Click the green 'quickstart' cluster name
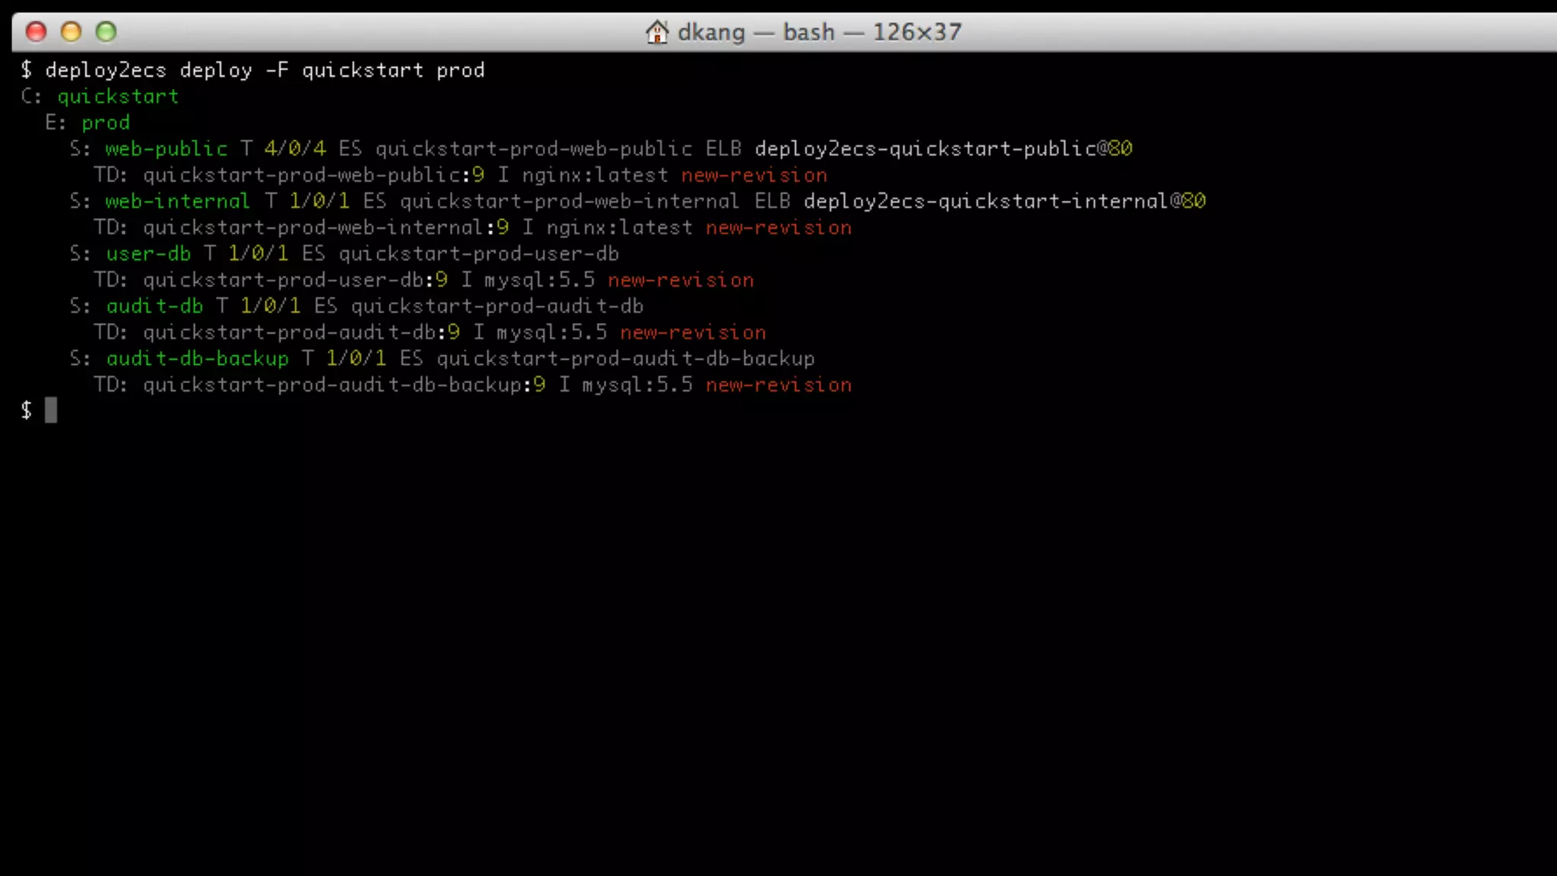The height and width of the screenshot is (876, 1557). coord(118,97)
